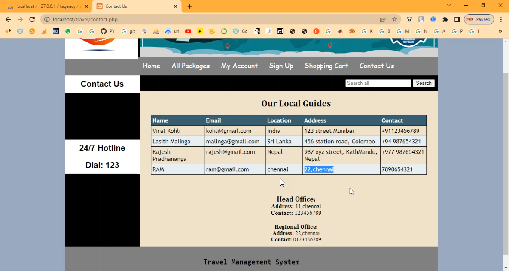Image resolution: width=509 pixels, height=271 pixels.
Task: Open the IEEE bookmark
Action: [x=56, y=31]
